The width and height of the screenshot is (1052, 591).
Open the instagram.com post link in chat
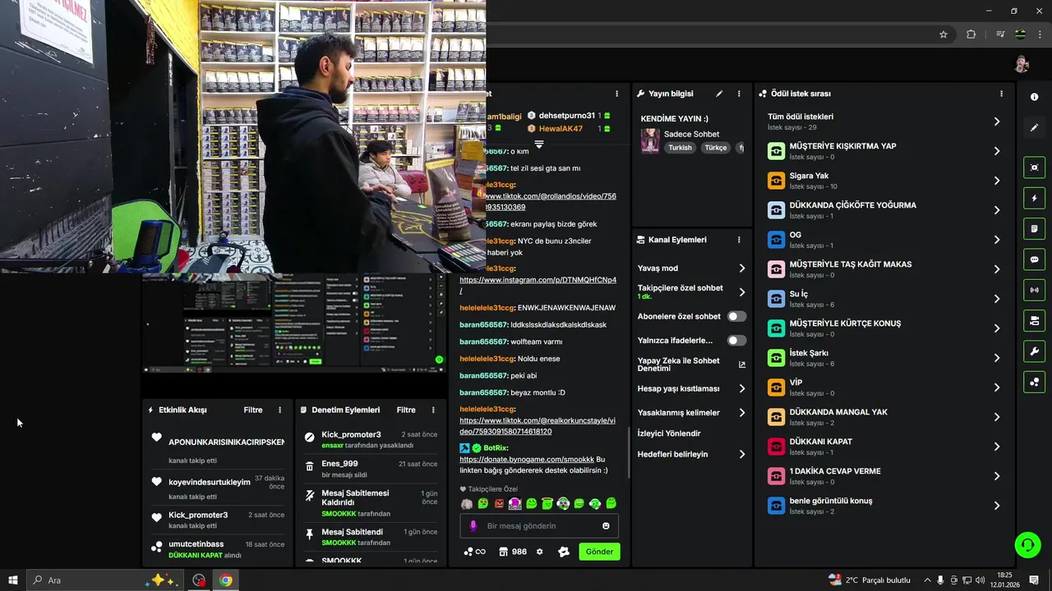coord(538,285)
